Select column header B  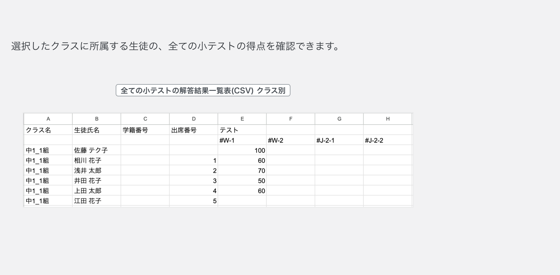point(96,119)
